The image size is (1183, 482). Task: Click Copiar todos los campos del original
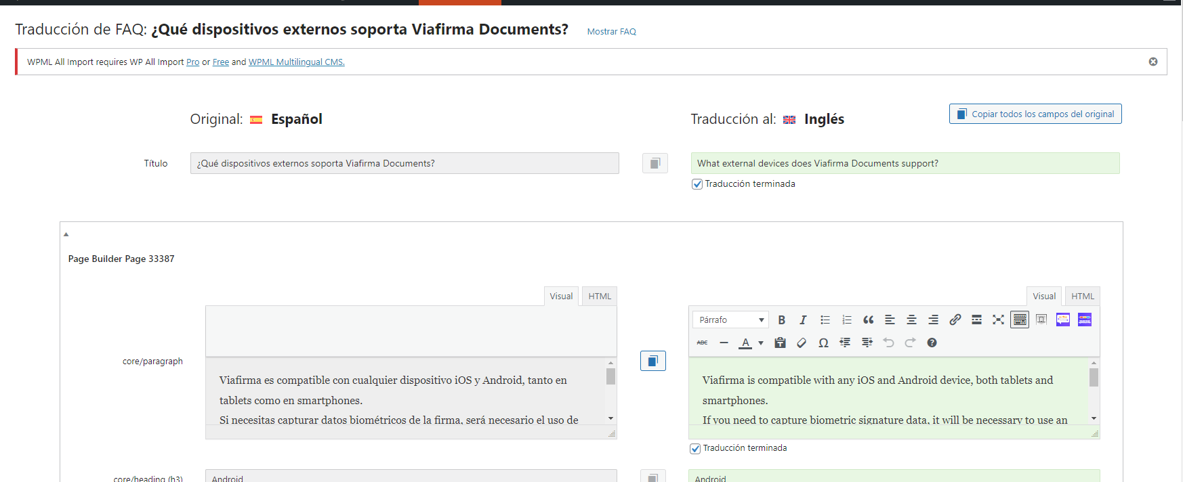pyautogui.click(x=1035, y=114)
